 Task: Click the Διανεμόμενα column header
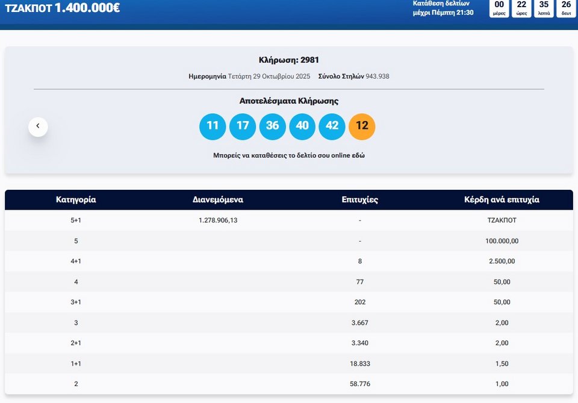click(218, 200)
